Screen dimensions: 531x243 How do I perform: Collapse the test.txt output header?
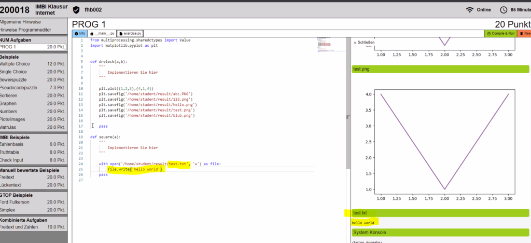pyautogui.click(x=440, y=213)
